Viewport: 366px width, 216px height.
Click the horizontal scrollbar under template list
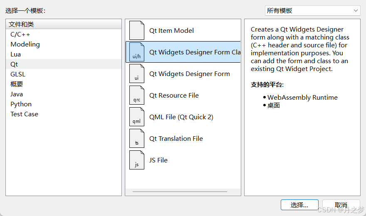[180, 192]
